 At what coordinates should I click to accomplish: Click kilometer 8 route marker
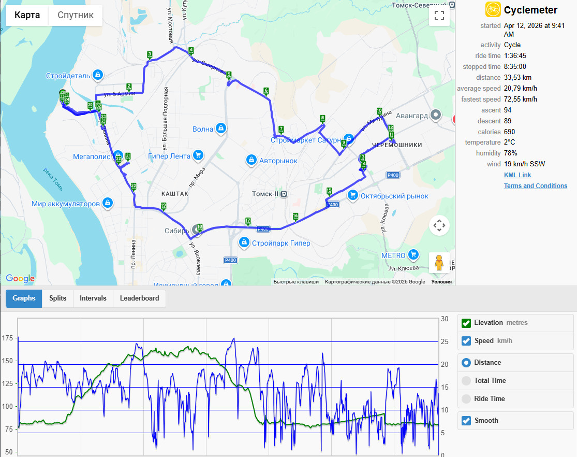[x=322, y=119]
